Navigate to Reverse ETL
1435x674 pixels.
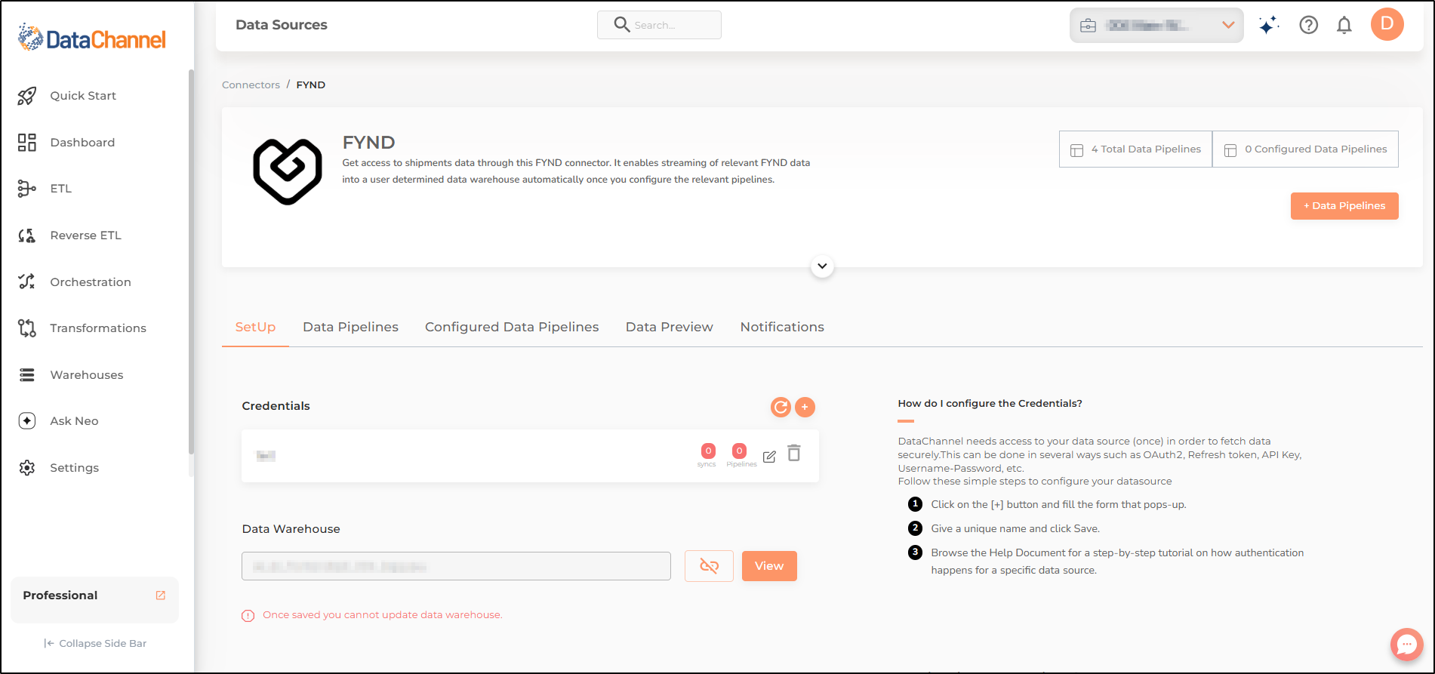85,235
